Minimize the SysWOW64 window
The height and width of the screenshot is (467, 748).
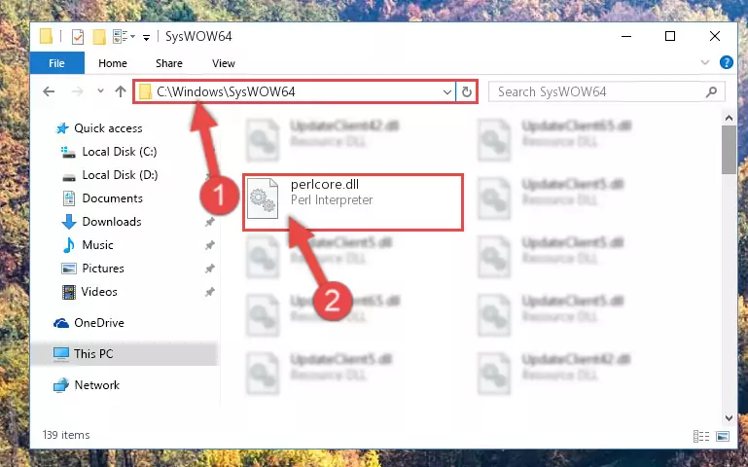626,36
